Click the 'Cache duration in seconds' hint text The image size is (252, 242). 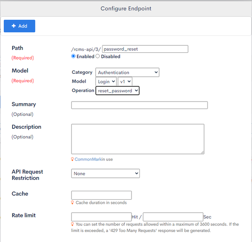pos(101,203)
